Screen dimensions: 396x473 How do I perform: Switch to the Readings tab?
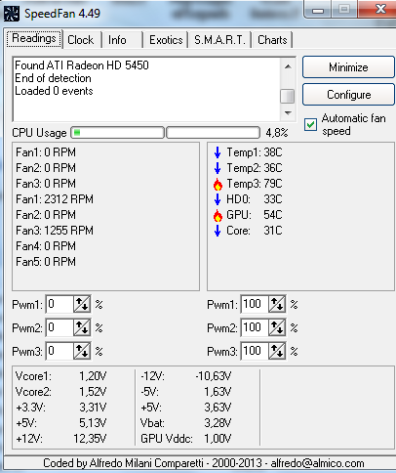point(34,39)
